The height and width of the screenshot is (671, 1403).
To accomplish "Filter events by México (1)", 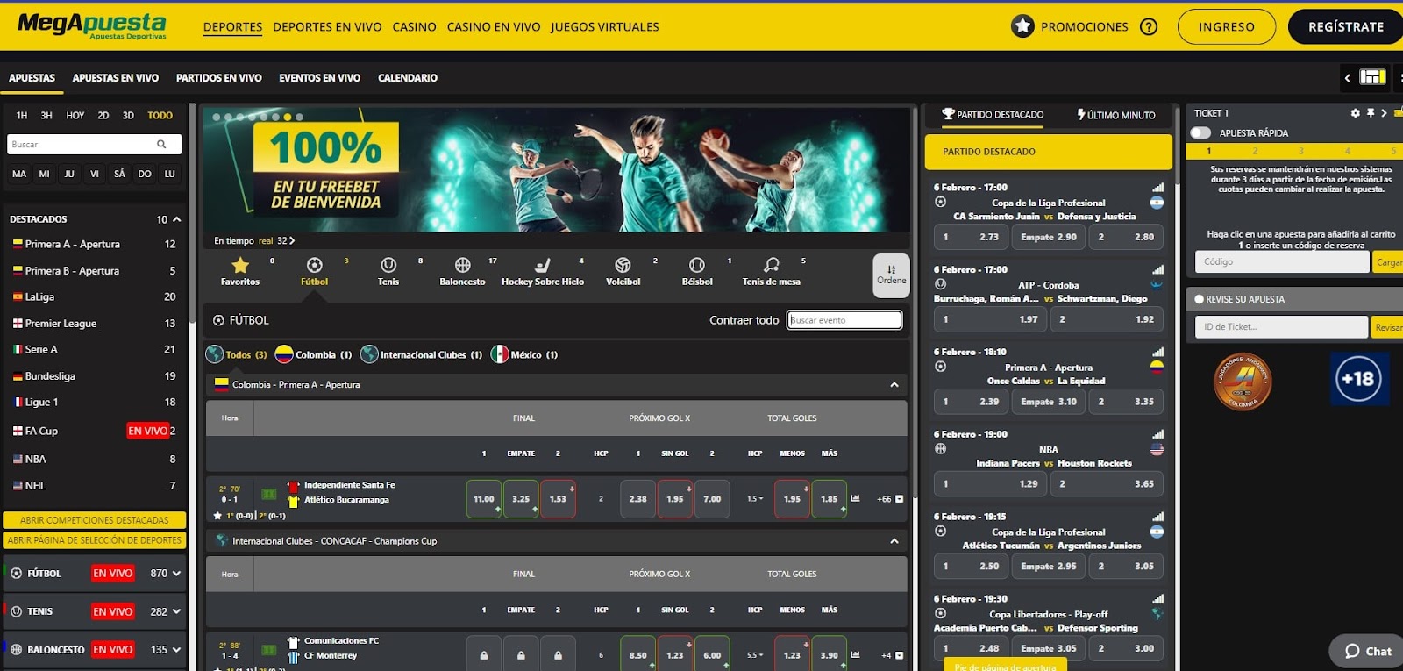I will pos(524,354).
